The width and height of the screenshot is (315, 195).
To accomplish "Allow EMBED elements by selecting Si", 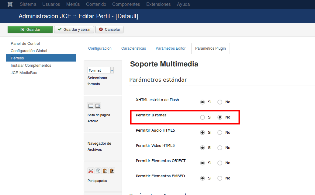I will coord(202,178).
